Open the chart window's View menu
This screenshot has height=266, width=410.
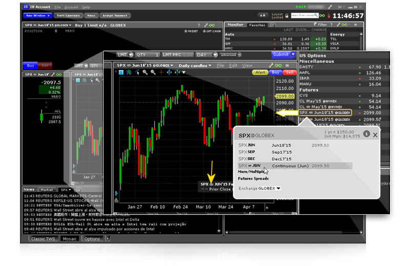click(247, 65)
